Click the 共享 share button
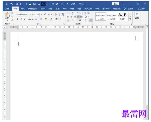 [141, 9]
